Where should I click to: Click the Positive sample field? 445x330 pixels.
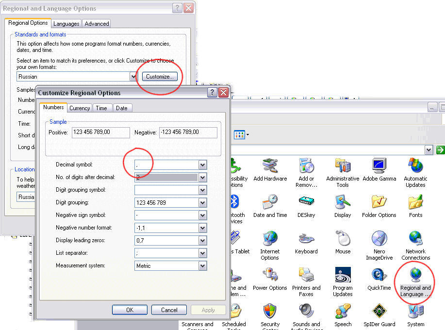click(101, 132)
